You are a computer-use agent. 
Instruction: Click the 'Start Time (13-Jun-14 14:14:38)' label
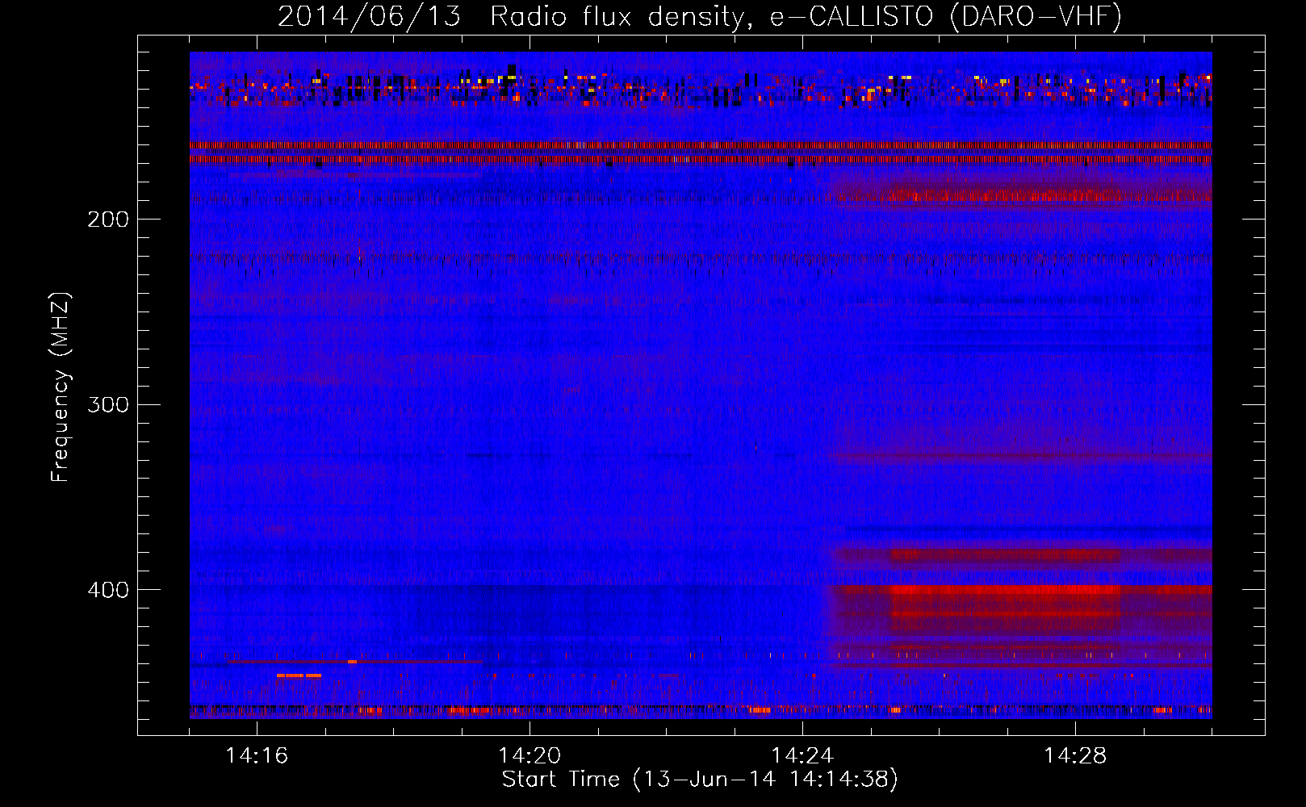[700, 780]
